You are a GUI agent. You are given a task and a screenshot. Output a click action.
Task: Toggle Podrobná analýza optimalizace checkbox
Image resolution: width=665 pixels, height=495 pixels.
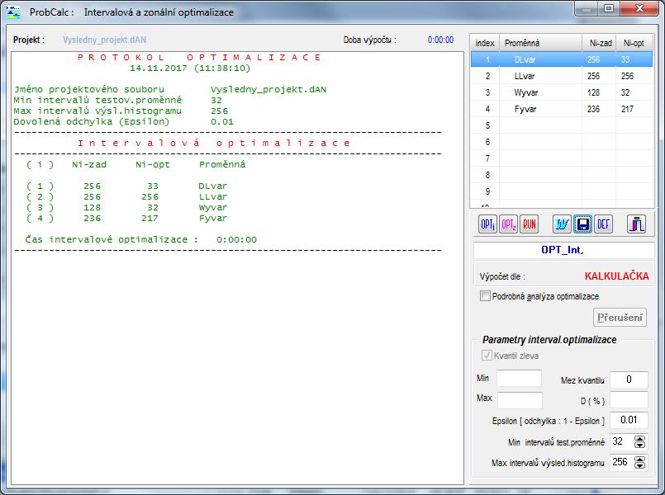tap(485, 295)
